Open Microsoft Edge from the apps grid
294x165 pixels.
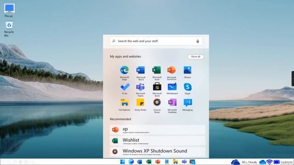[124, 70]
